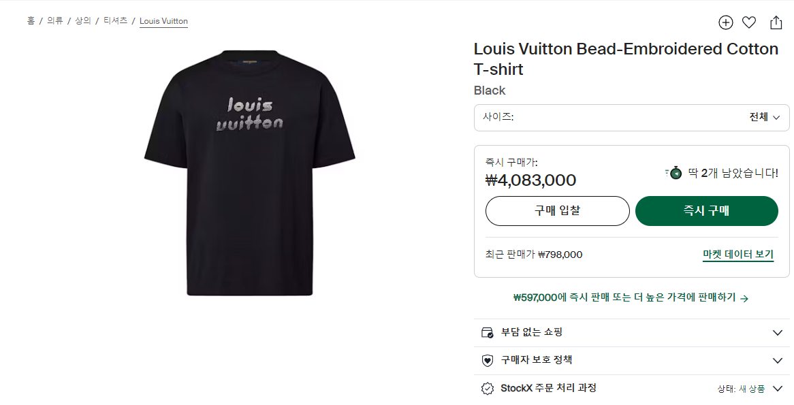This screenshot has width=794, height=405.
Task: Expand the StockX 주문 처리 과정 section
Action: point(778,389)
